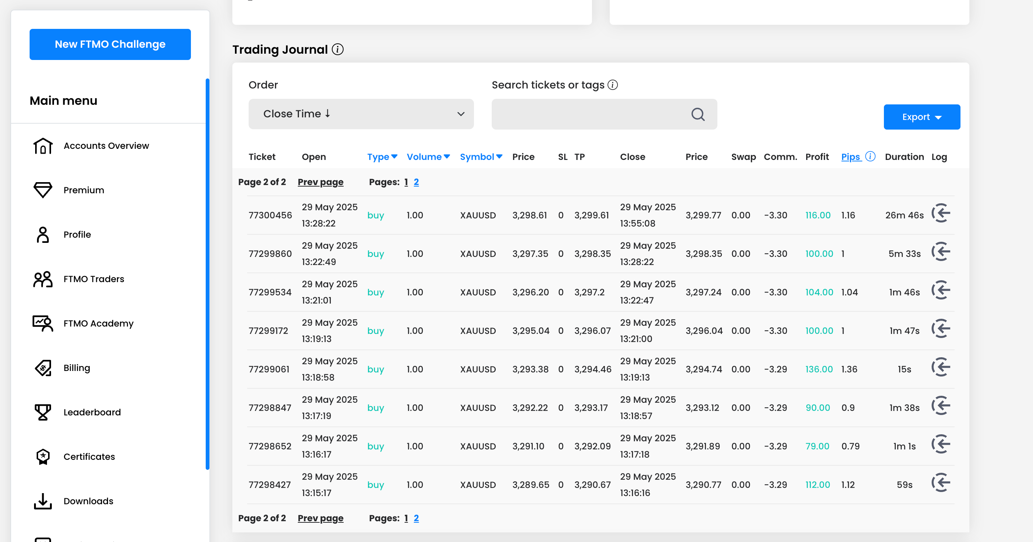Click into the search tickets input field
This screenshot has width=1033, height=542.
(x=589, y=114)
